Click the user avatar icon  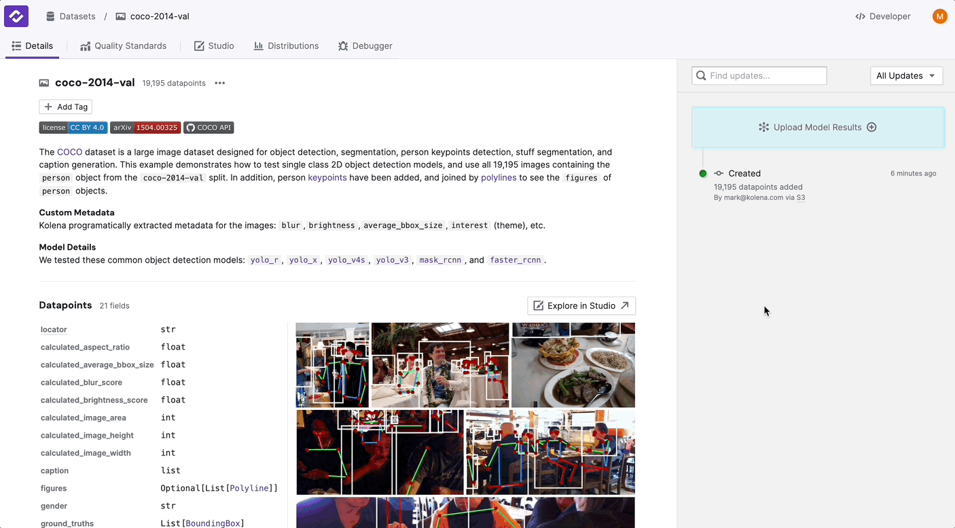[939, 16]
